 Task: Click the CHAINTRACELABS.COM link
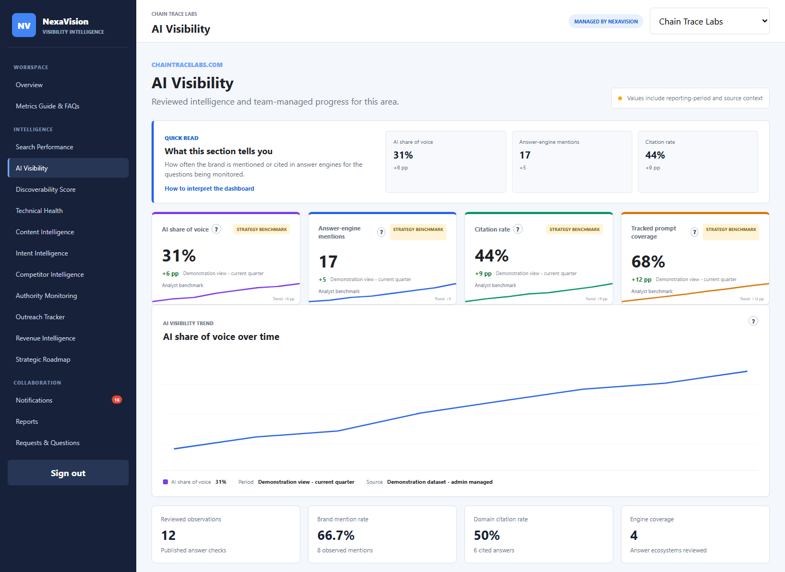pos(187,65)
